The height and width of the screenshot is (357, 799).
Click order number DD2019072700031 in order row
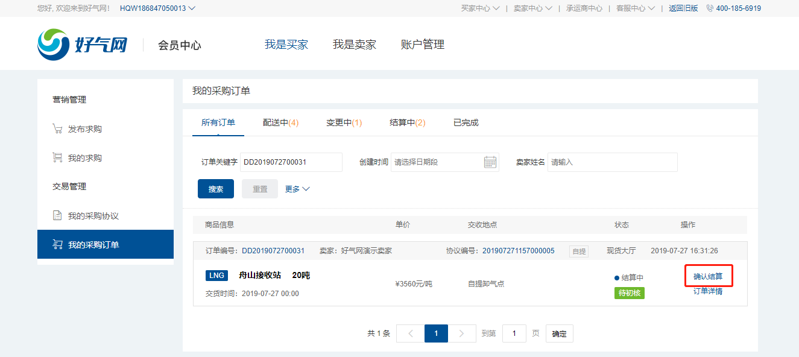pos(273,251)
